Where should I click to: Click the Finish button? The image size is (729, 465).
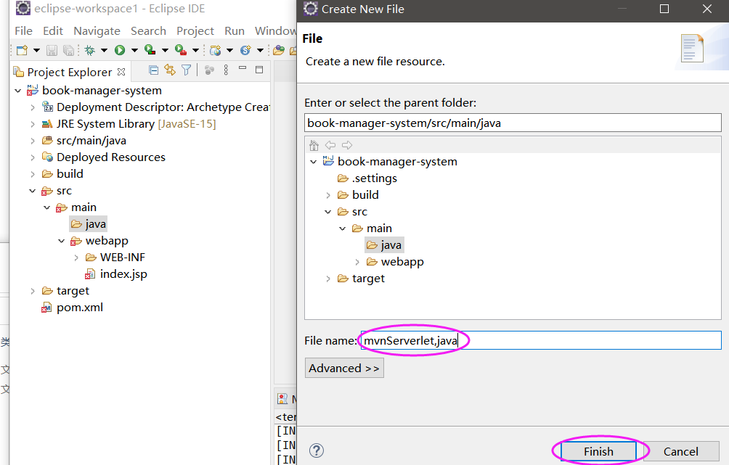[598, 451]
